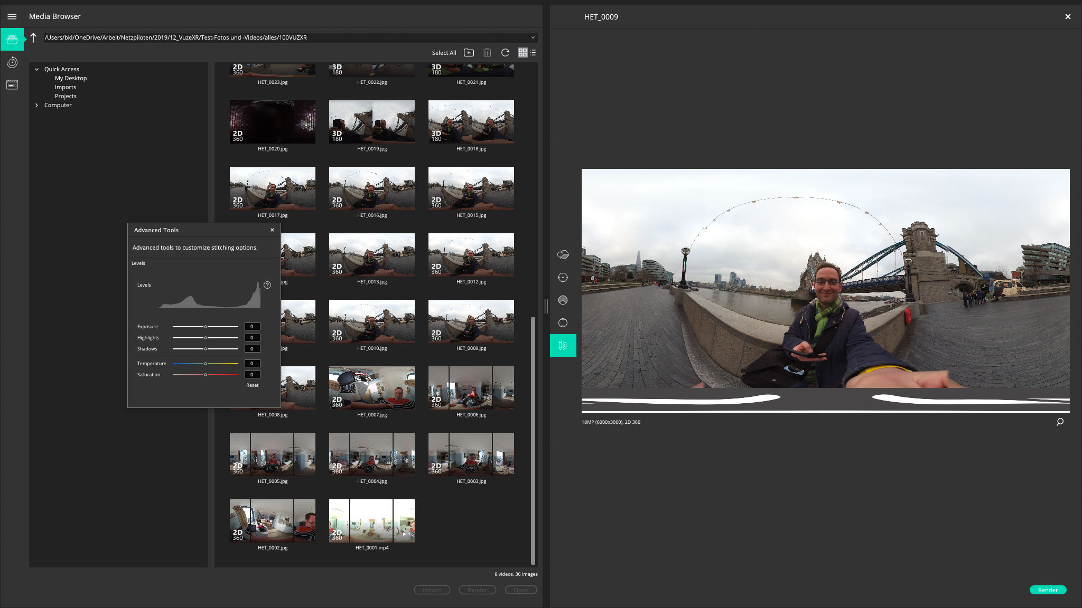The image size is (1082, 608).
Task: Click the Highlights value field
Action: [252, 338]
